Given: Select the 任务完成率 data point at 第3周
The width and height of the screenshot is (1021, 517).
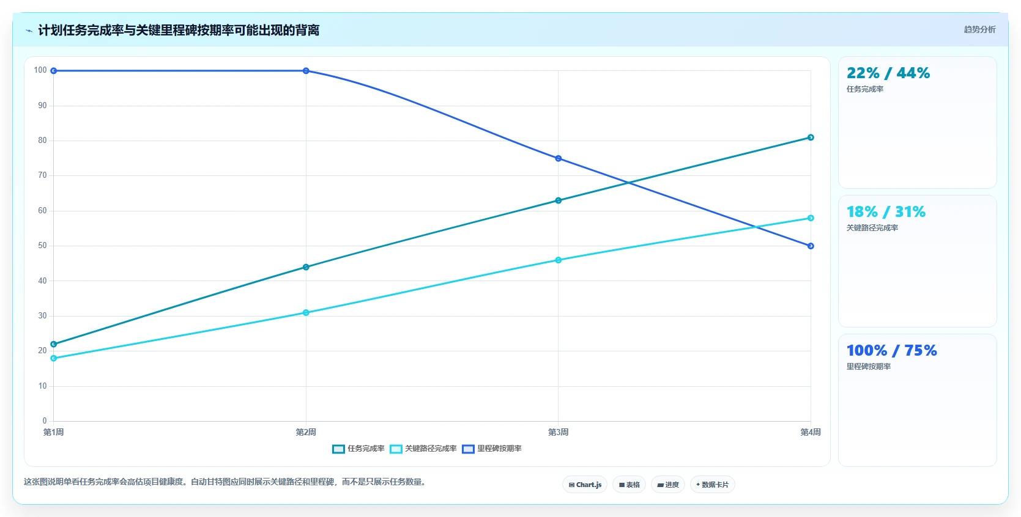Looking at the screenshot, I should (x=559, y=200).
